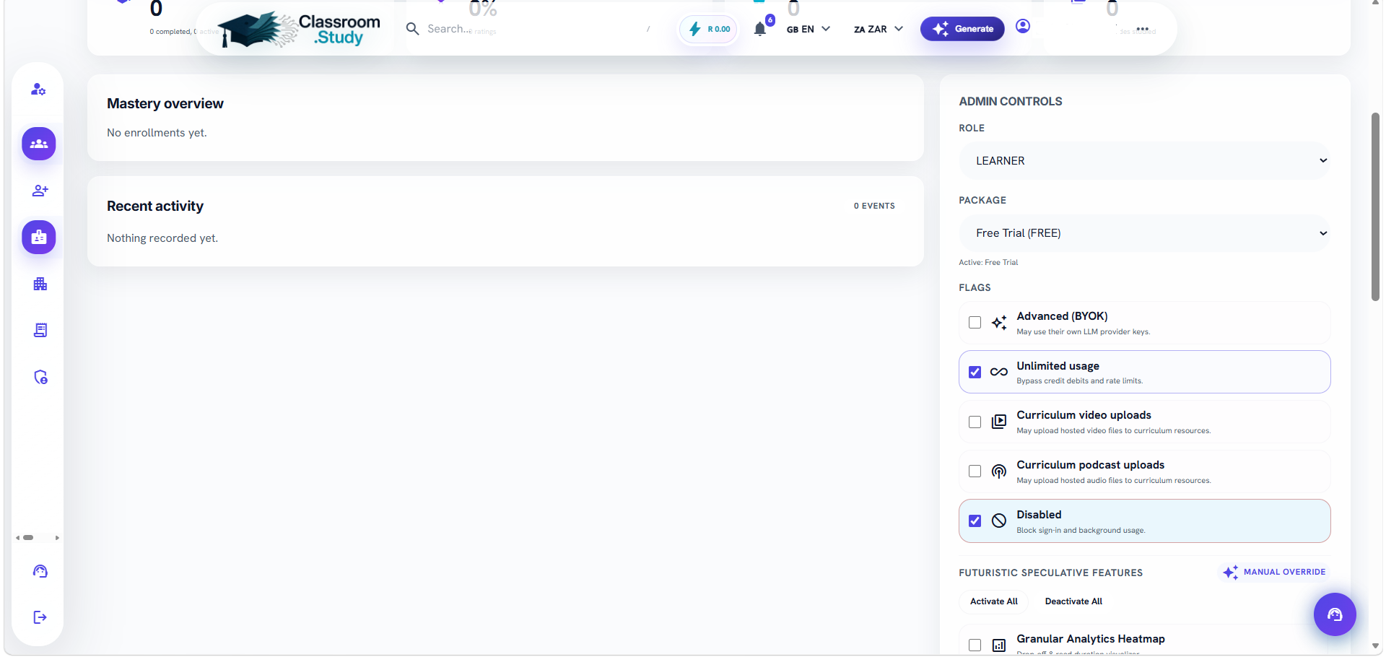Open the add user sidebar icon

(40, 191)
